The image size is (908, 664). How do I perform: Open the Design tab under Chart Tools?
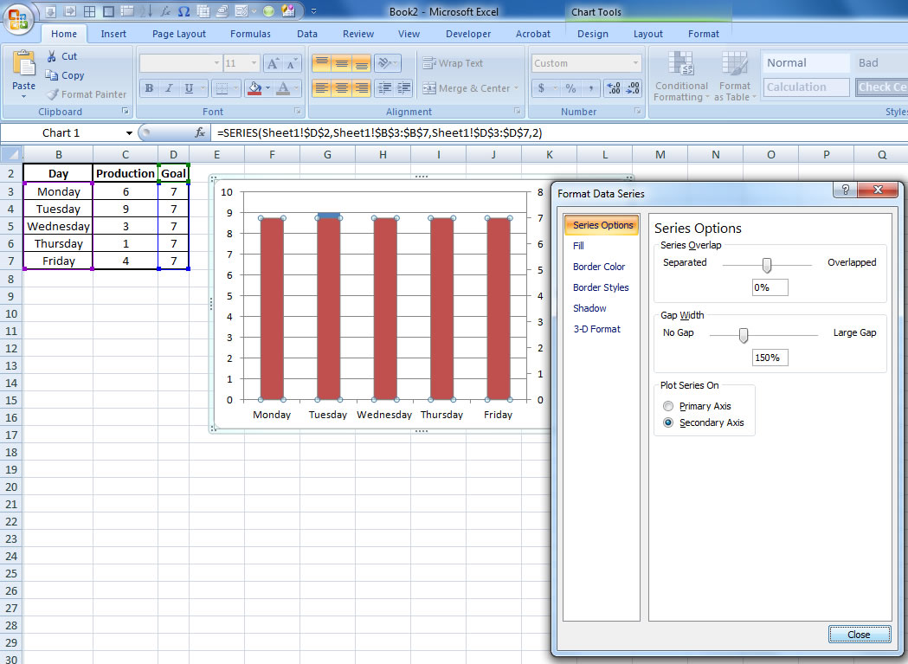point(593,34)
